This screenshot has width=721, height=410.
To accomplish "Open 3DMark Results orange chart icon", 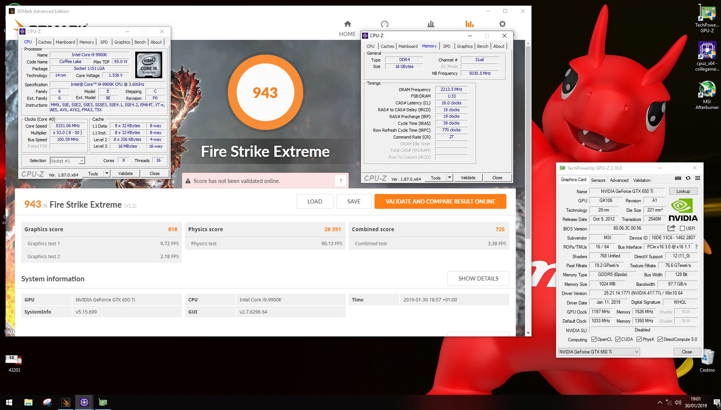I will tap(470, 24).
